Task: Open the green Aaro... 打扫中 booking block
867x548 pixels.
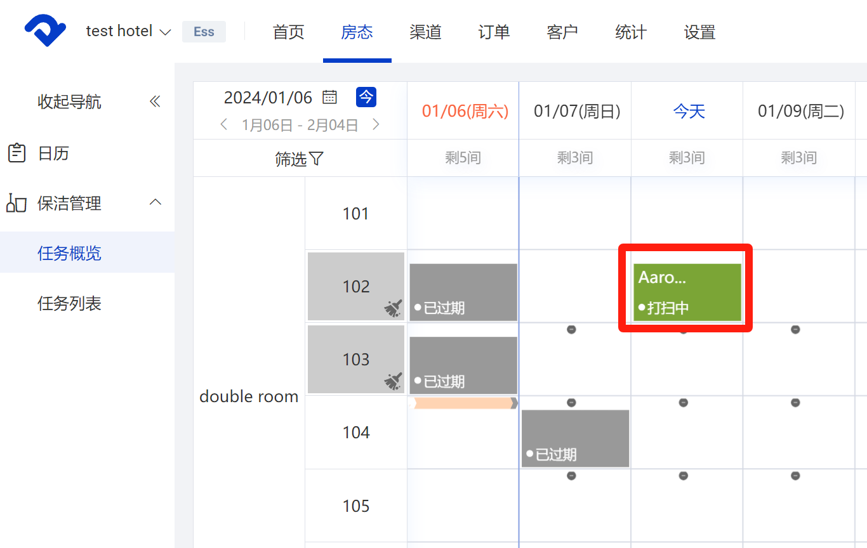Action: point(687,292)
